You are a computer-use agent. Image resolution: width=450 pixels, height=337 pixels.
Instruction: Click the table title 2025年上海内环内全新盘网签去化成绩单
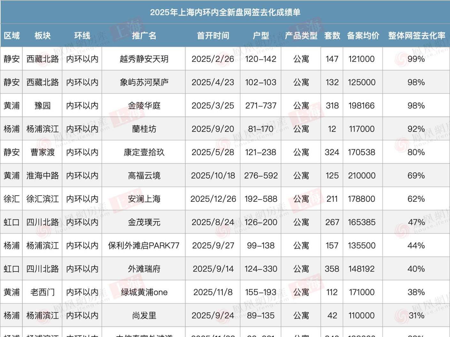tap(225, 12)
